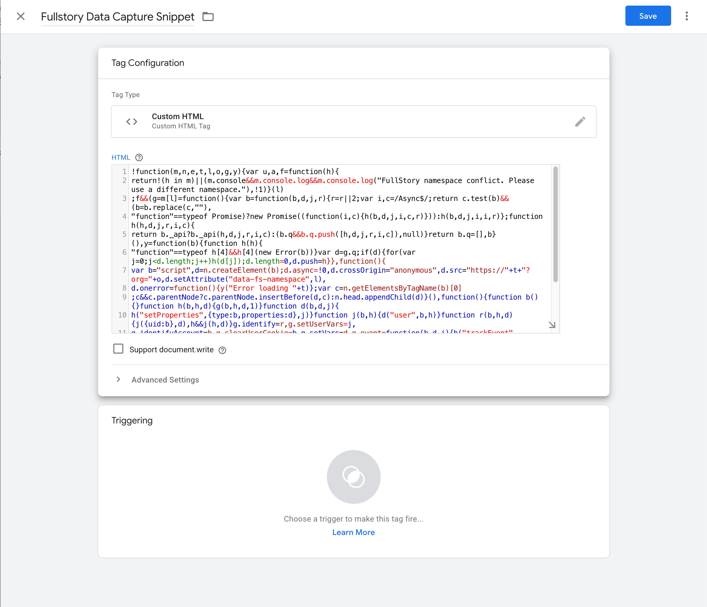Click the HTML editor vertical scrollbar

click(556, 224)
